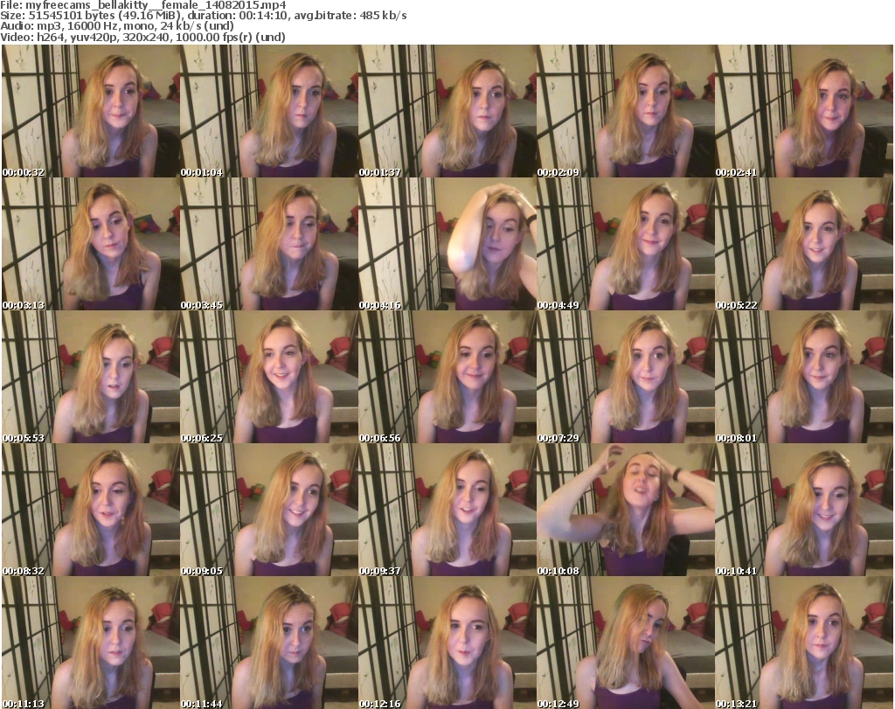Screen dimensions: 895x709
Task: Choose the thumbnail marked 00:08:32
Action: pos(91,510)
